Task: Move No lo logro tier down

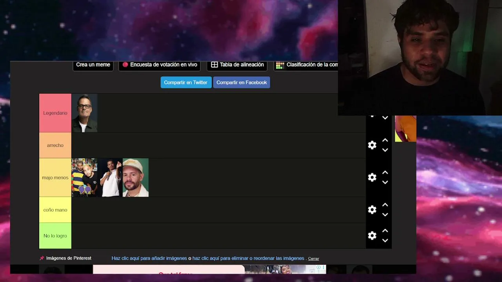Action: tap(385, 240)
